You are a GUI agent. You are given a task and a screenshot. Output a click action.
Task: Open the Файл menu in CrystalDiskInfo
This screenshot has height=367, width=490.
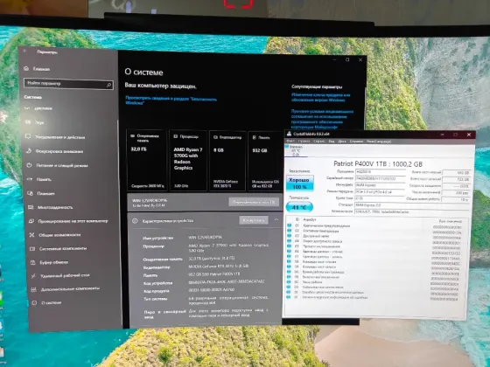pyautogui.click(x=290, y=142)
